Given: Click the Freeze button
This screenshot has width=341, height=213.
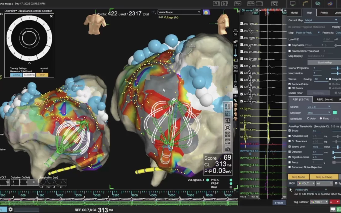Looking at the screenshot, I should point(279,203).
